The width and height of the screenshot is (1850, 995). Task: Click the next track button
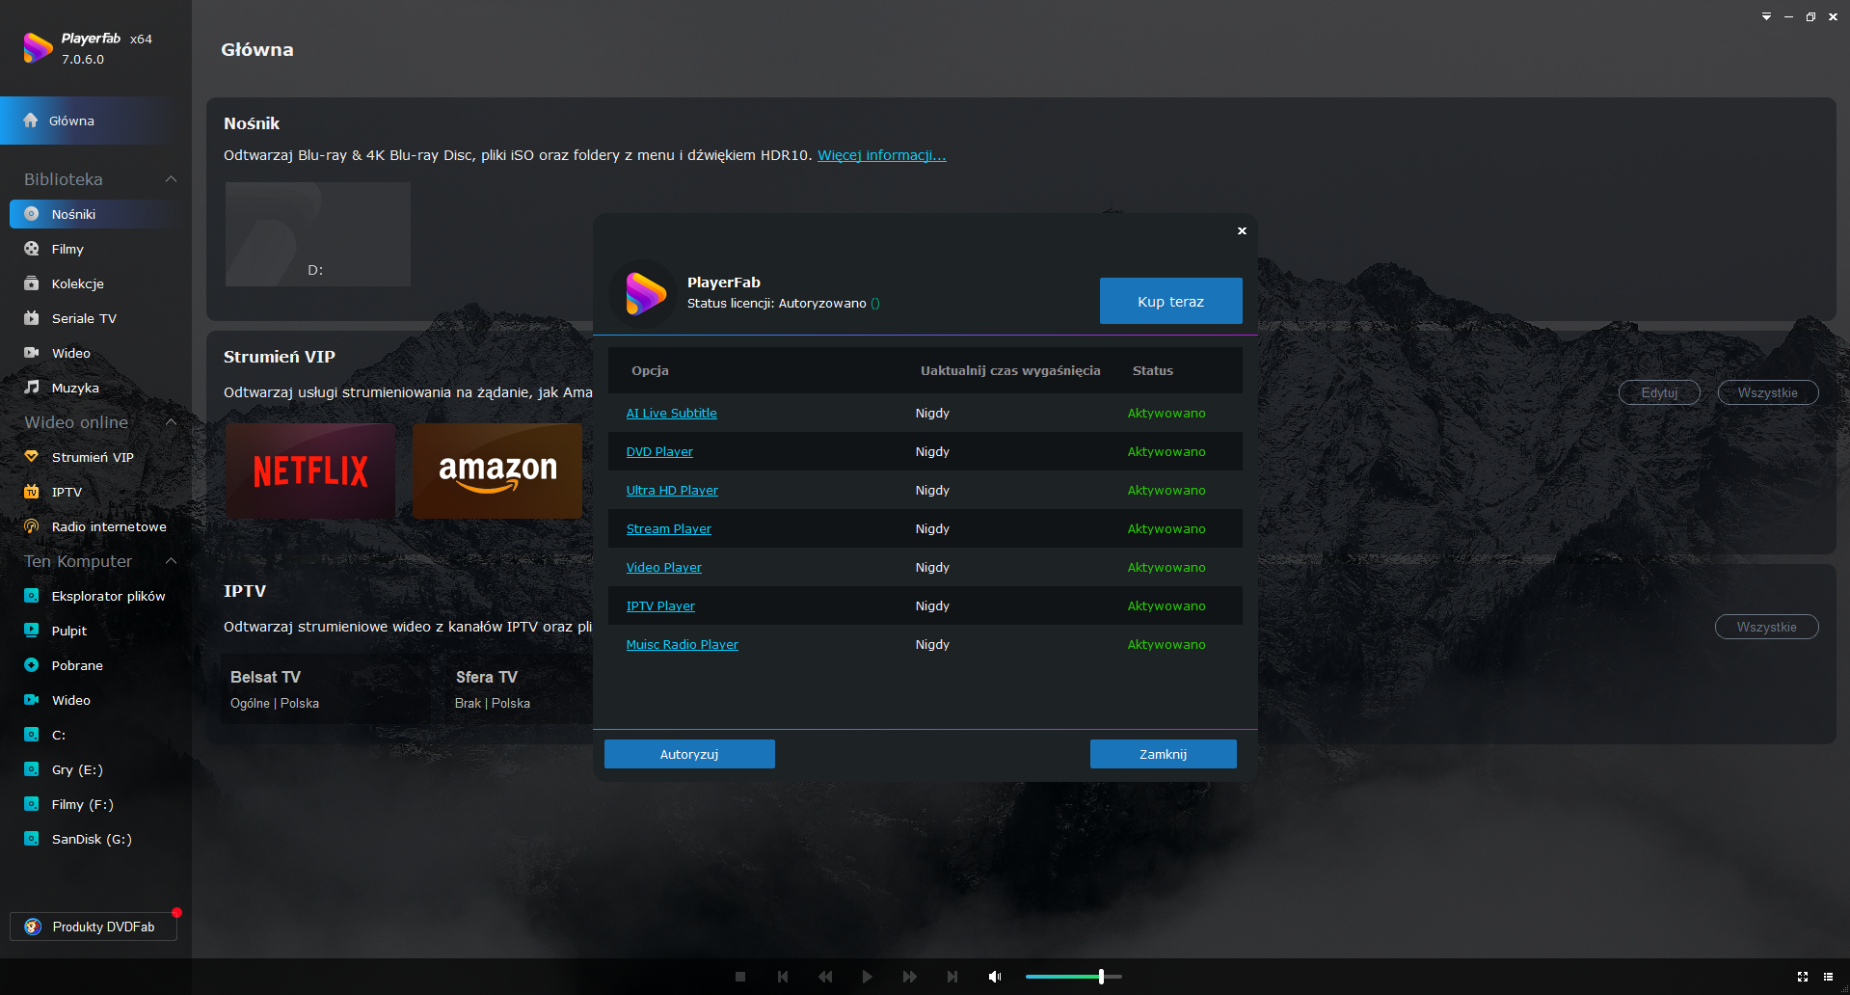pyautogui.click(x=952, y=977)
